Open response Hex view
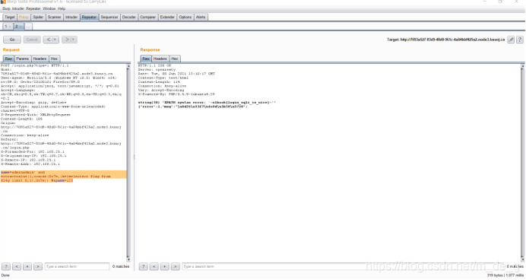This screenshot has height=280, width=526. point(174,59)
